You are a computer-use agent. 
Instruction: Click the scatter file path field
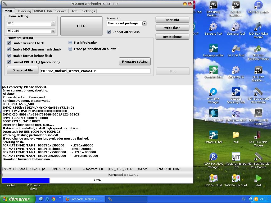tap(96, 71)
